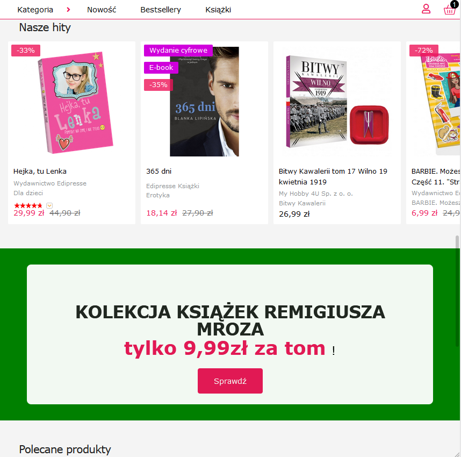Select the -35% discount badge
This screenshot has height=457, width=461.
(159, 85)
